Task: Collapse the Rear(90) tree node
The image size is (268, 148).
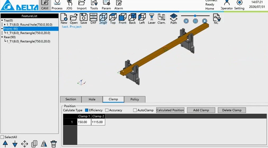Action: (2, 37)
